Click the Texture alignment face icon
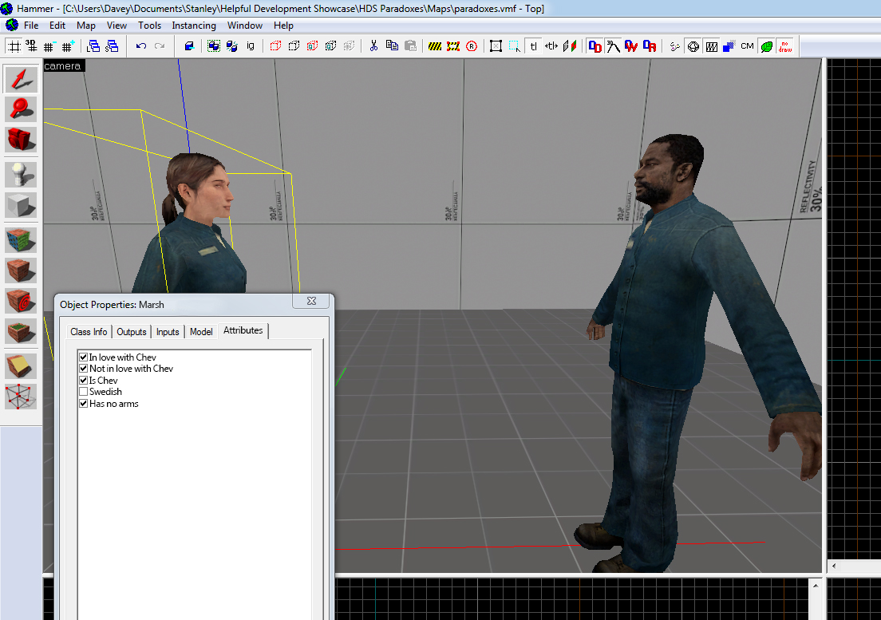Viewport: 881px width, 620px height. click(x=570, y=46)
